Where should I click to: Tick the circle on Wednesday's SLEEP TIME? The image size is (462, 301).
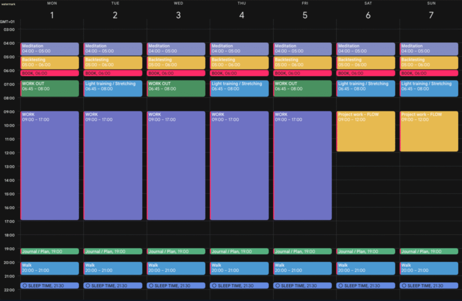pos(151,286)
